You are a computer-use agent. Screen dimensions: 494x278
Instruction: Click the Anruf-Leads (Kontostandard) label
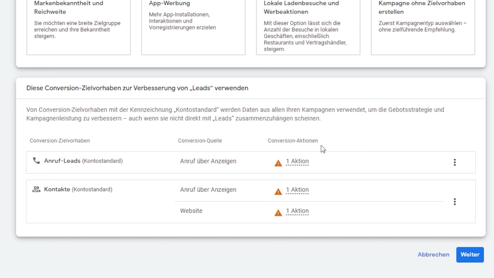83,161
